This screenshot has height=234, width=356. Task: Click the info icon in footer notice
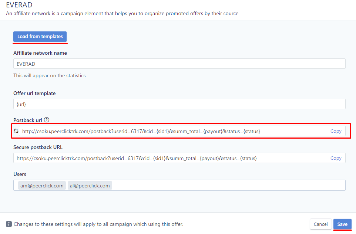pos(9,224)
